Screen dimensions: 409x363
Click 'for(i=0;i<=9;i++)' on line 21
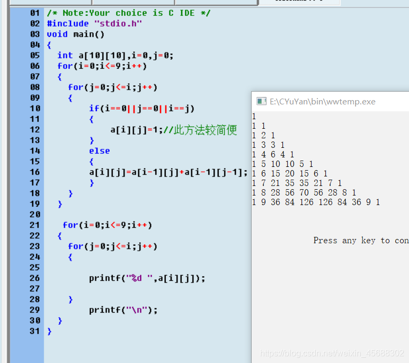pyautogui.click(x=108, y=225)
